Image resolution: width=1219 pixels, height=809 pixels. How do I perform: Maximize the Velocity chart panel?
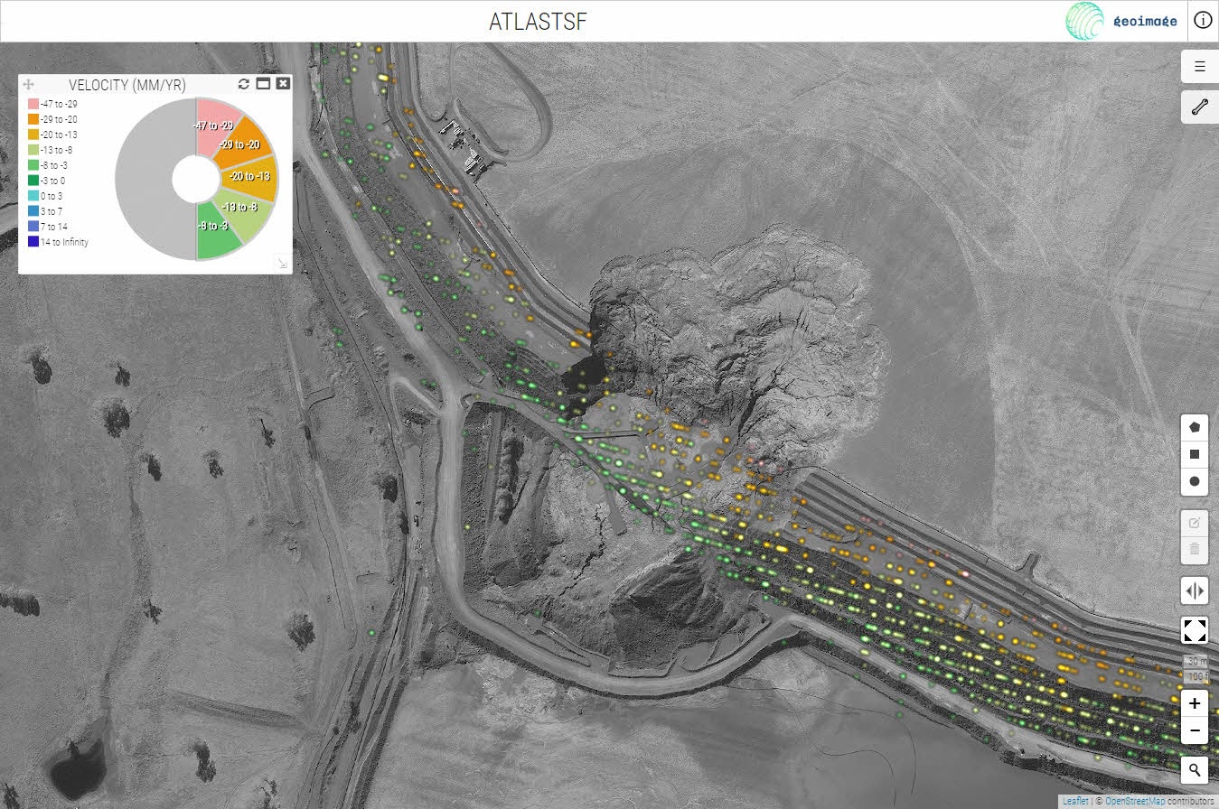[263, 84]
